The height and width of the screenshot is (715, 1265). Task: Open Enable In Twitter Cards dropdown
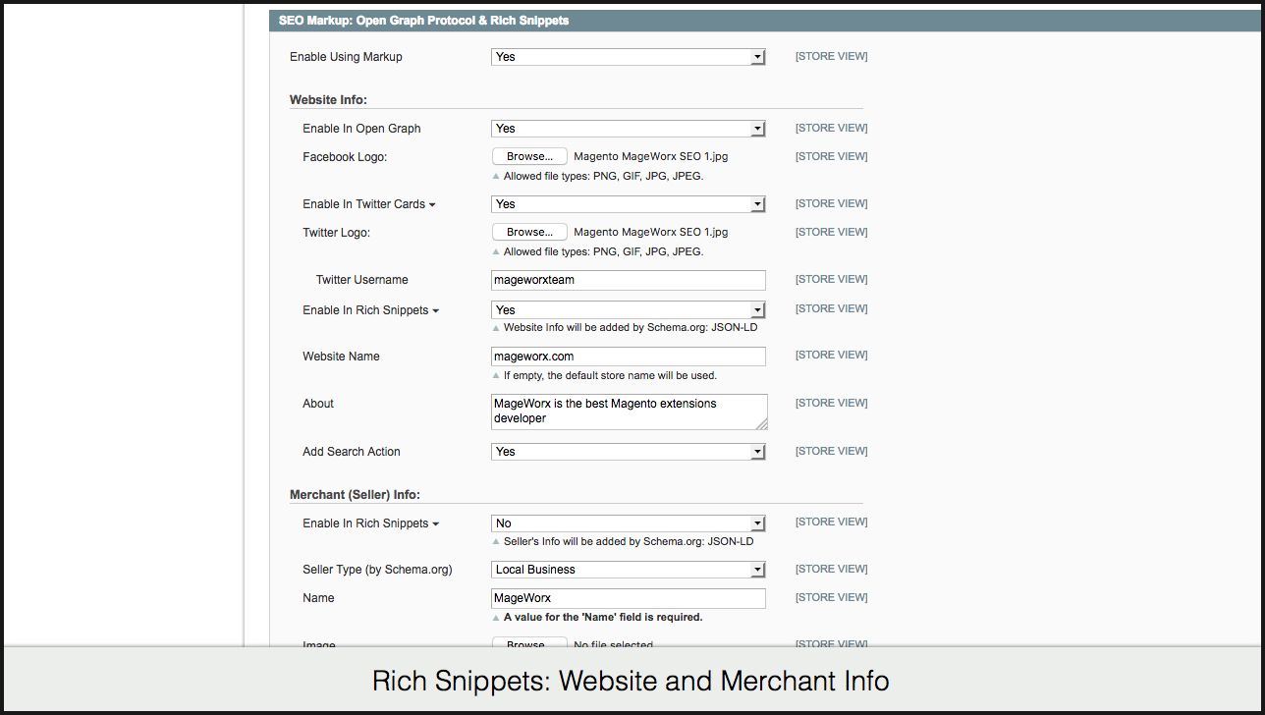(x=628, y=204)
